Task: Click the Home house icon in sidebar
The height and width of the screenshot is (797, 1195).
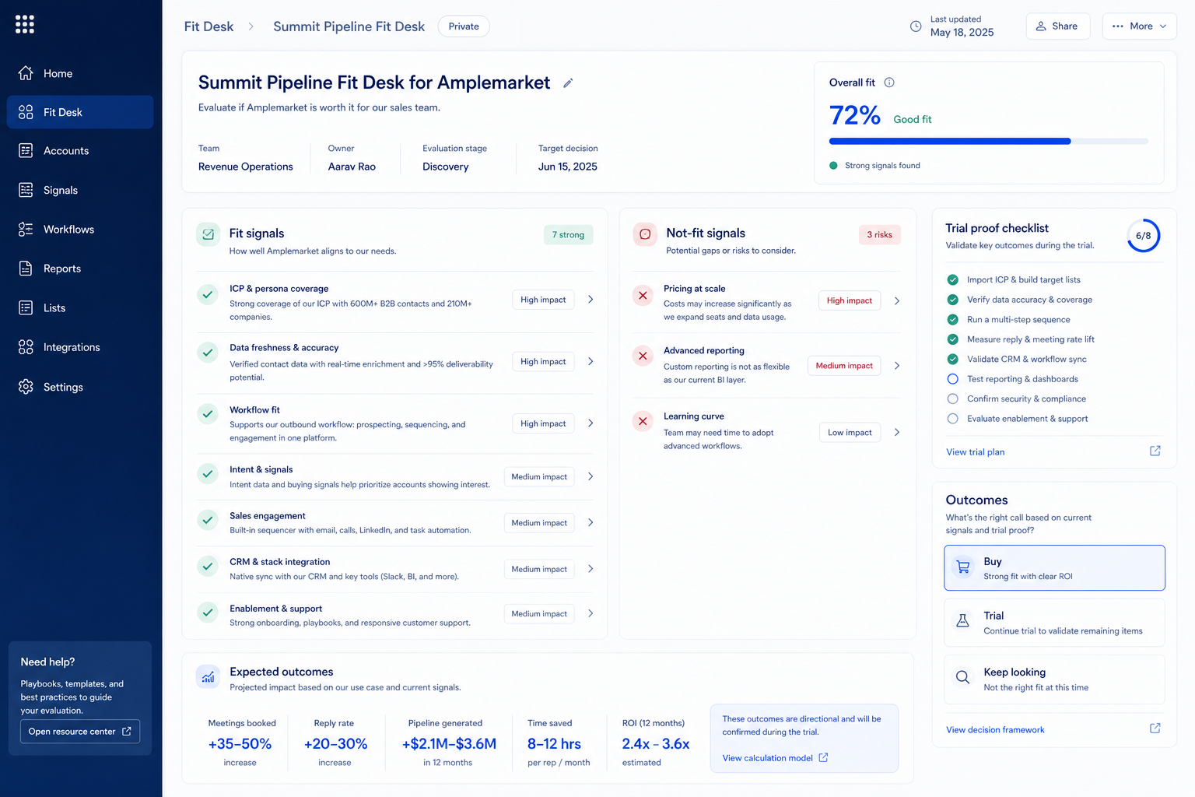Action: pos(26,73)
